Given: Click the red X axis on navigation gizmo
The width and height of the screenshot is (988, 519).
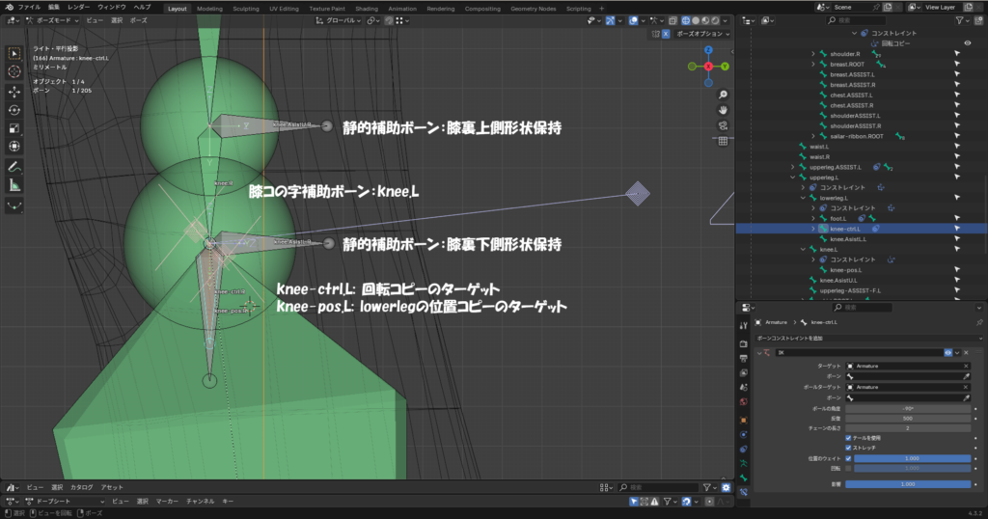Looking at the screenshot, I should tap(707, 66).
